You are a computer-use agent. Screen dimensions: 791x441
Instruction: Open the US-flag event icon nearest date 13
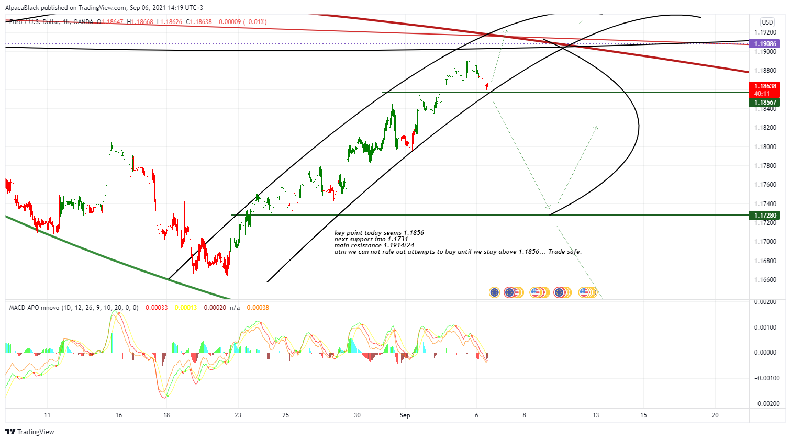click(585, 292)
